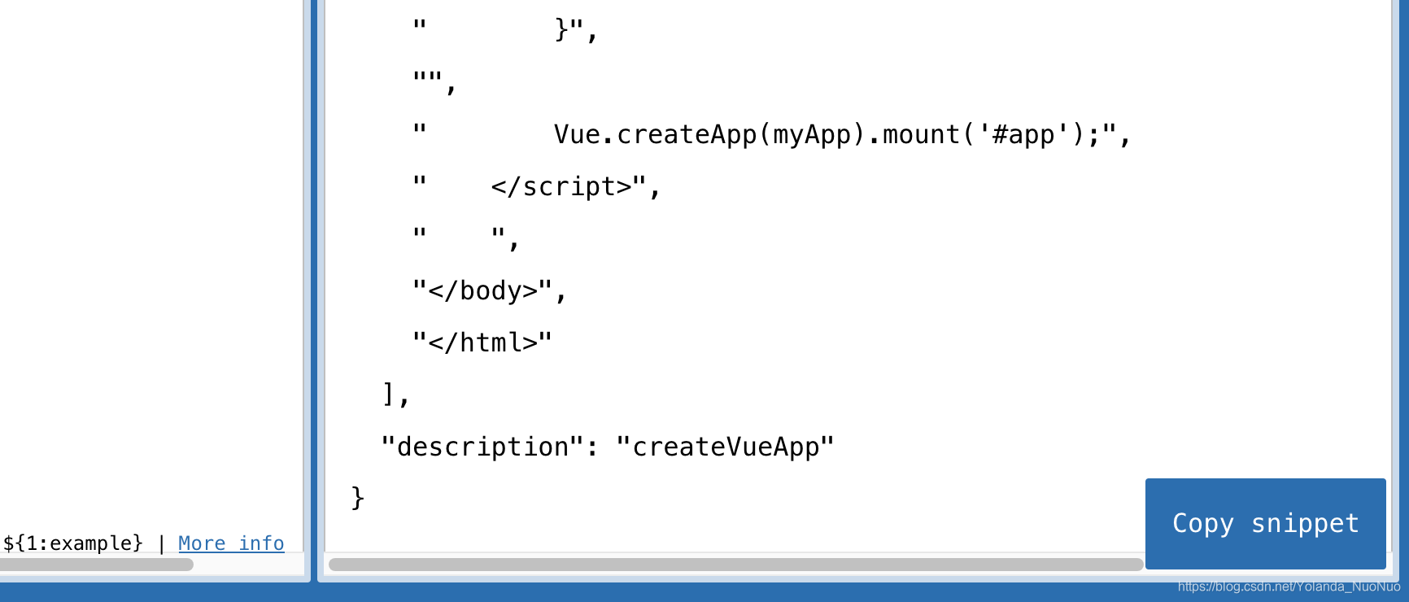
Task: Click the empty "", string line
Action: click(434, 82)
